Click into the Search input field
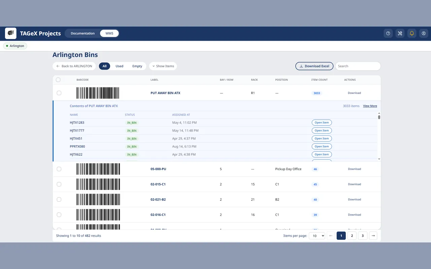The image size is (431, 269). click(358, 66)
